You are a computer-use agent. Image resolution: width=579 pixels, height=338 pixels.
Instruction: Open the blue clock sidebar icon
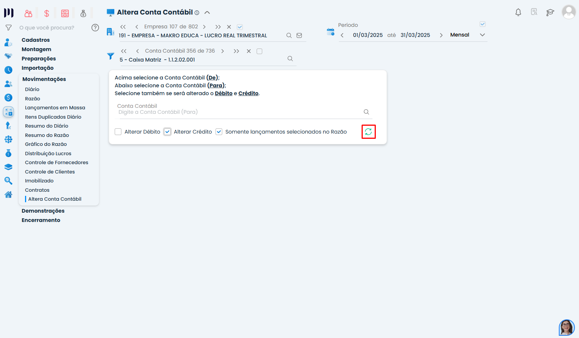[8, 70]
